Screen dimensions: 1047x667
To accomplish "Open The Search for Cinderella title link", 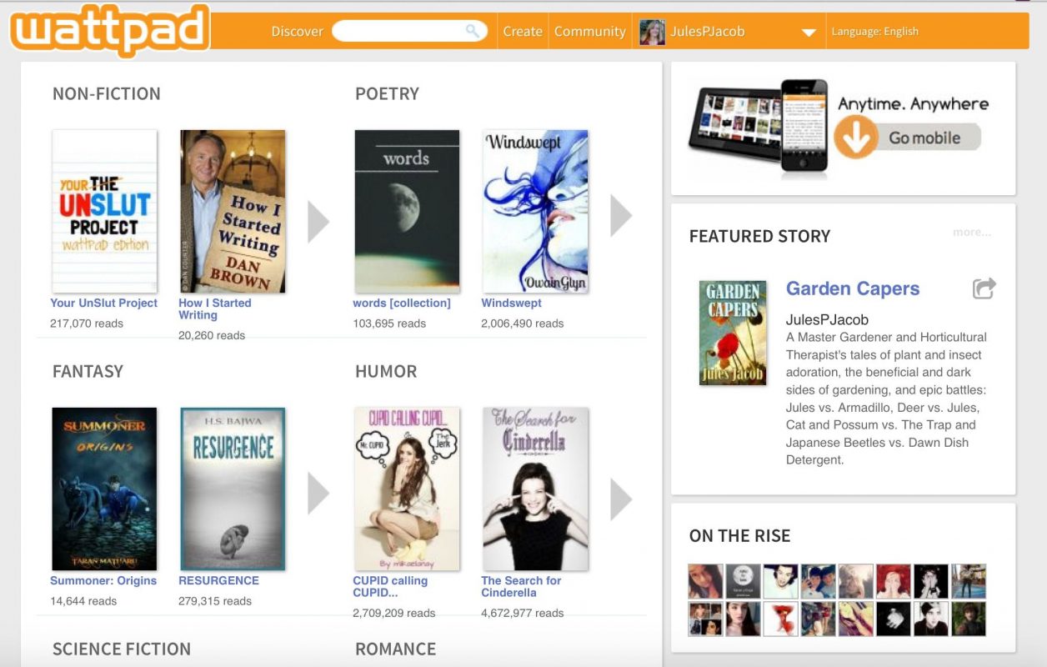I will [x=521, y=586].
